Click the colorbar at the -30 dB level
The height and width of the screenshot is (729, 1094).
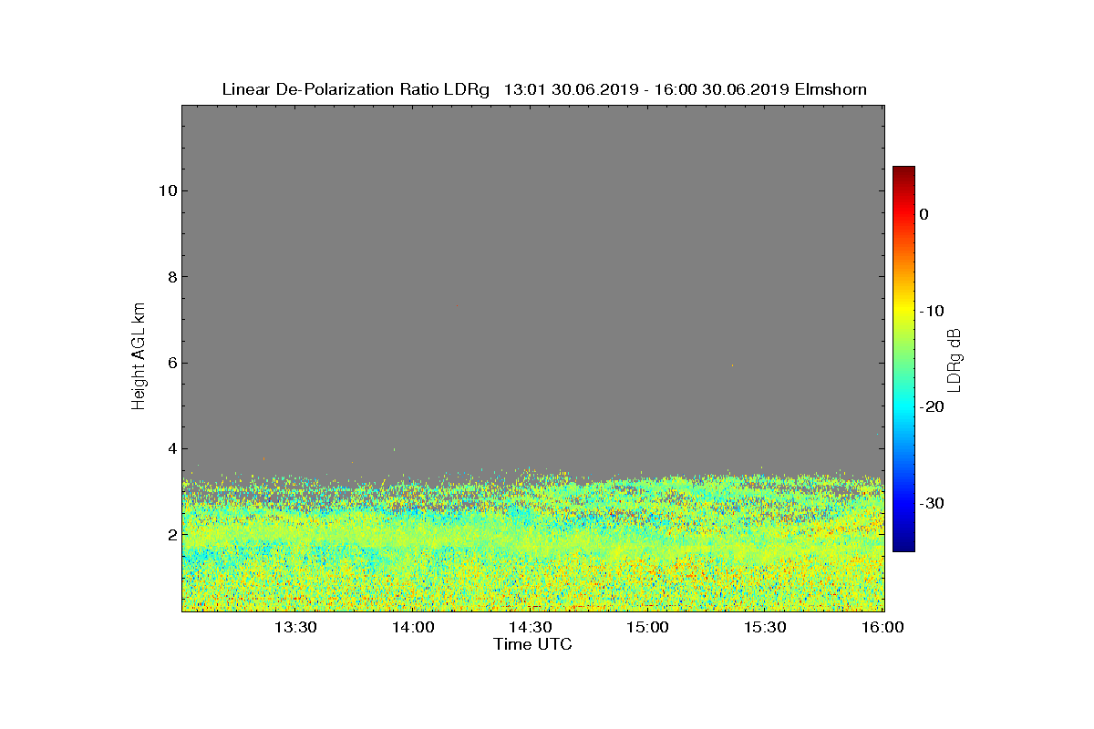click(x=903, y=503)
